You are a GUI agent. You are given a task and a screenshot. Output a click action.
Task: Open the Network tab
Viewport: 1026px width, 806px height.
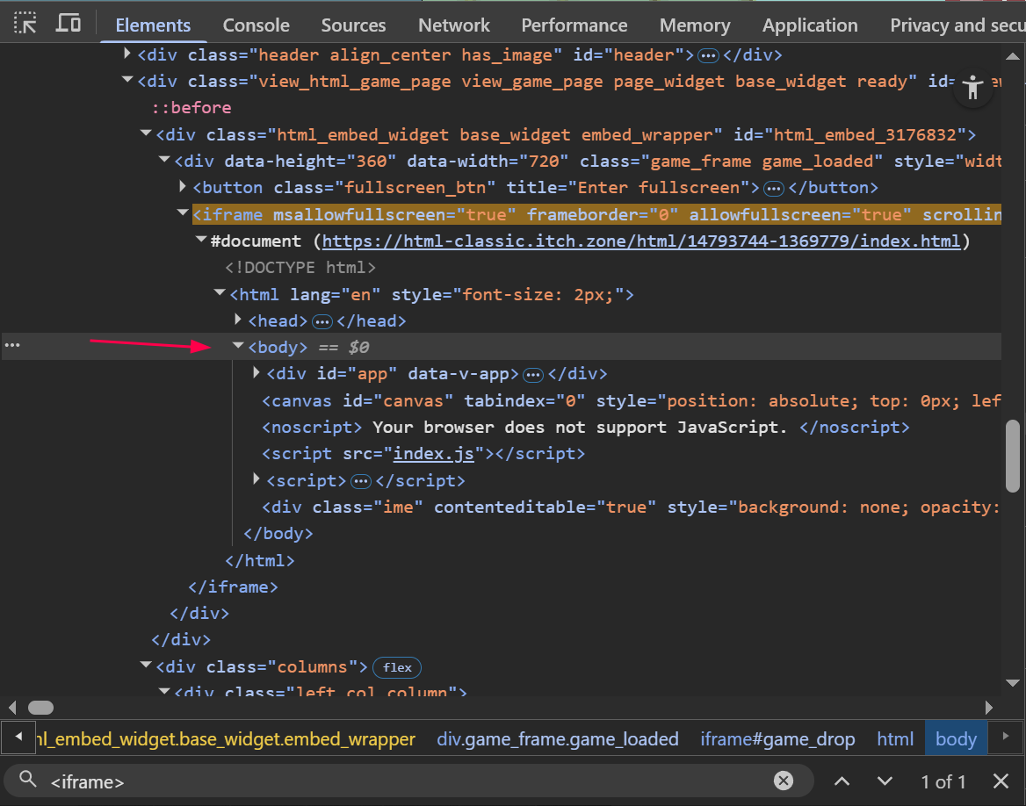[453, 25]
